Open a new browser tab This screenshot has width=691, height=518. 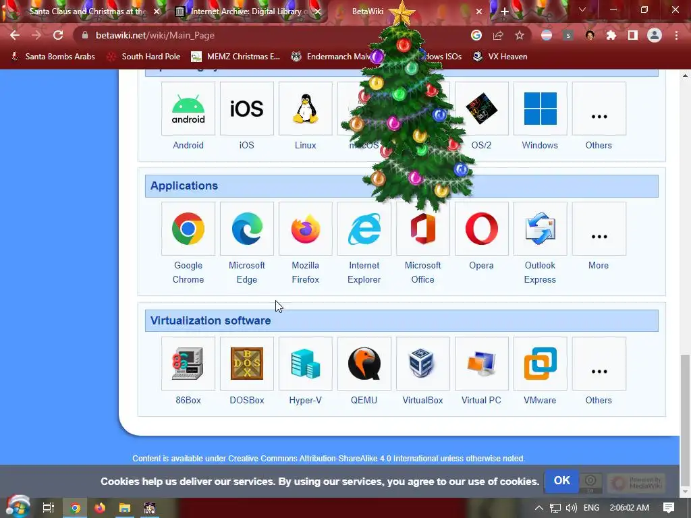[x=505, y=11]
